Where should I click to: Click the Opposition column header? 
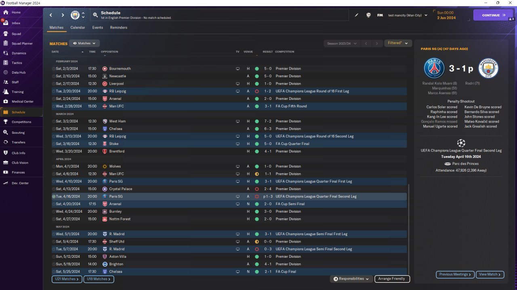pyautogui.click(x=109, y=52)
